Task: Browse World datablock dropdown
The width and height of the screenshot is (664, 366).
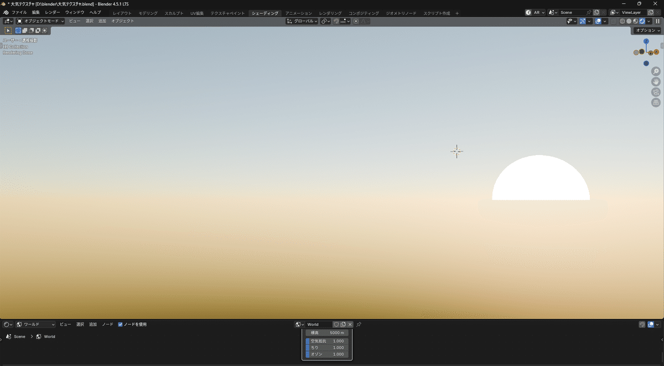Action: tap(299, 324)
